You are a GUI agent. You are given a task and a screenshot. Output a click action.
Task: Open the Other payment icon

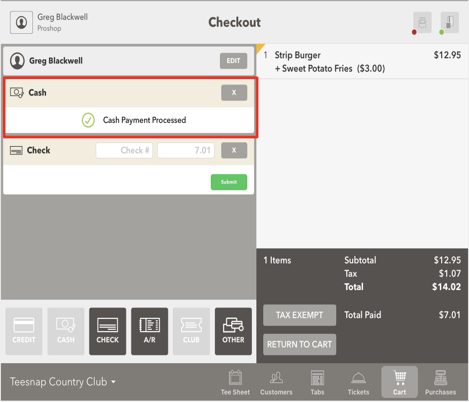[233, 331]
